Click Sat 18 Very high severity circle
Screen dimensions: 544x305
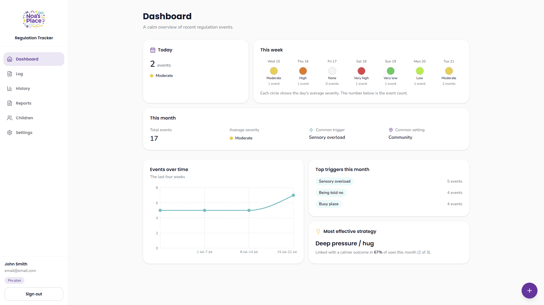point(361,71)
